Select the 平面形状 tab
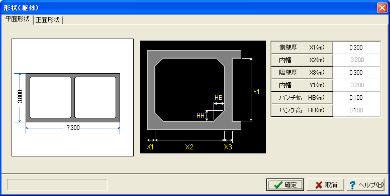The height and width of the screenshot is (196, 390). (18, 19)
